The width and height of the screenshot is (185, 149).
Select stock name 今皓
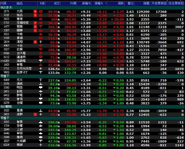coord(20,34)
